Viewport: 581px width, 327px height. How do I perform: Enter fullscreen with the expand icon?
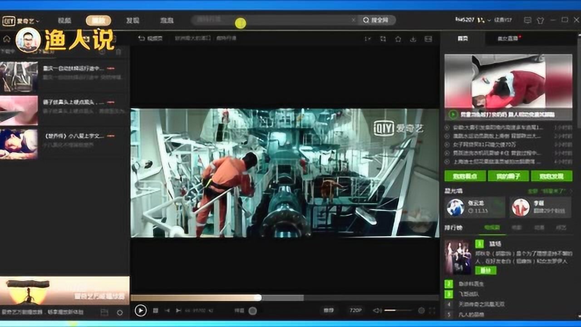point(432,311)
